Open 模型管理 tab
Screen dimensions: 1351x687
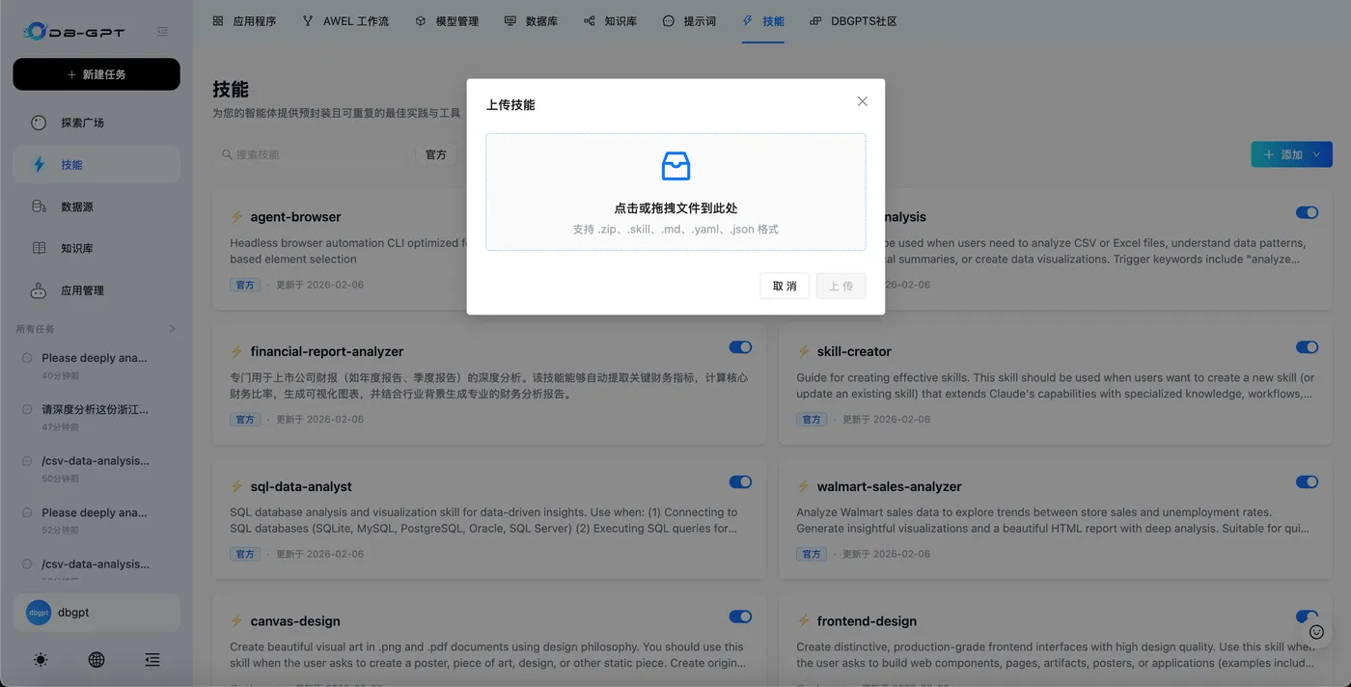(x=447, y=21)
